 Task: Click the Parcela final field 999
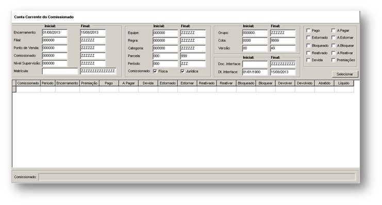click(x=193, y=56)
